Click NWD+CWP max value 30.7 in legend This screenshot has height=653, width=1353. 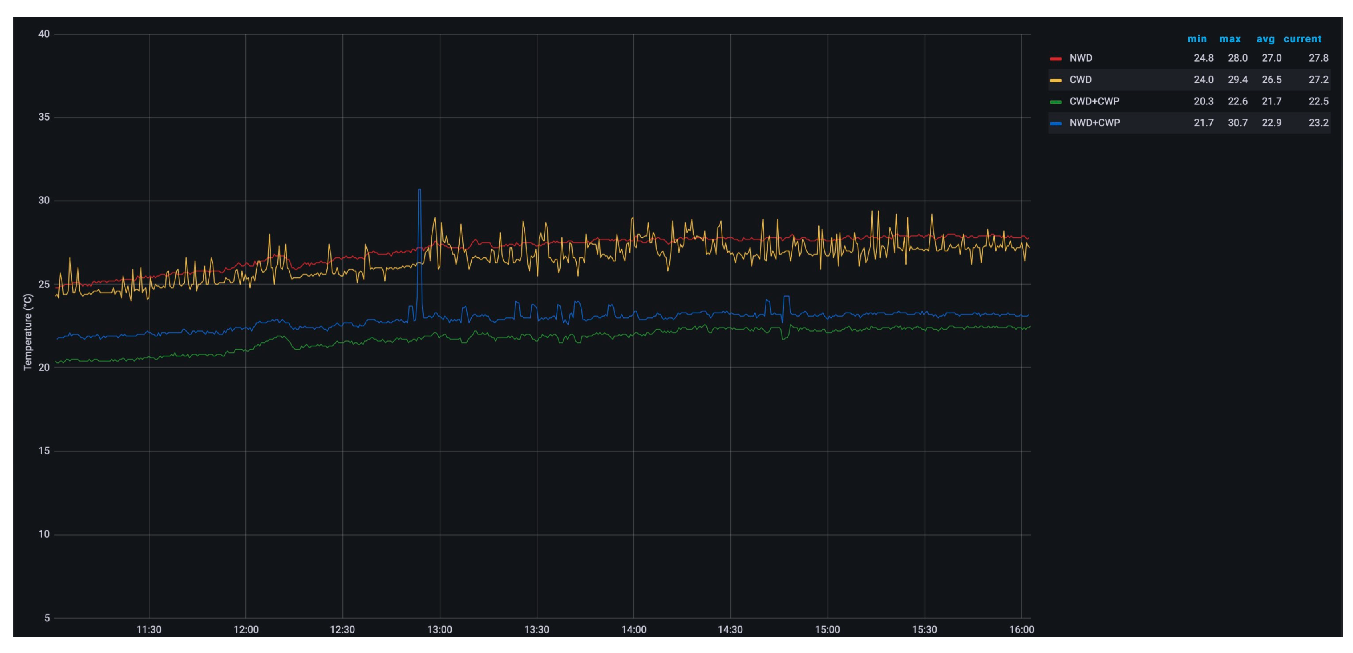[x=1237, y=123]
